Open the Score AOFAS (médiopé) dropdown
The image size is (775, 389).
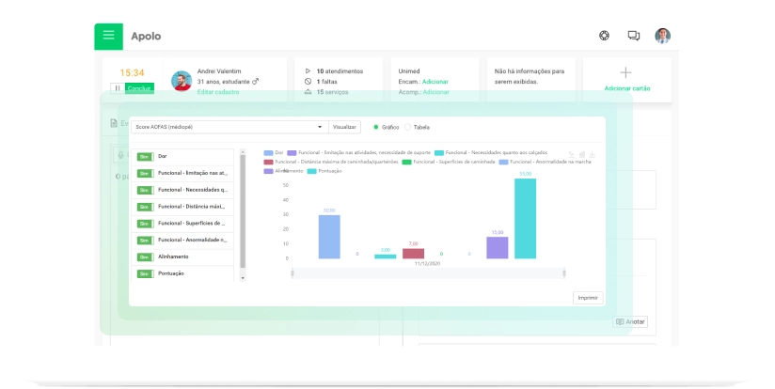[x=229, y=127]
